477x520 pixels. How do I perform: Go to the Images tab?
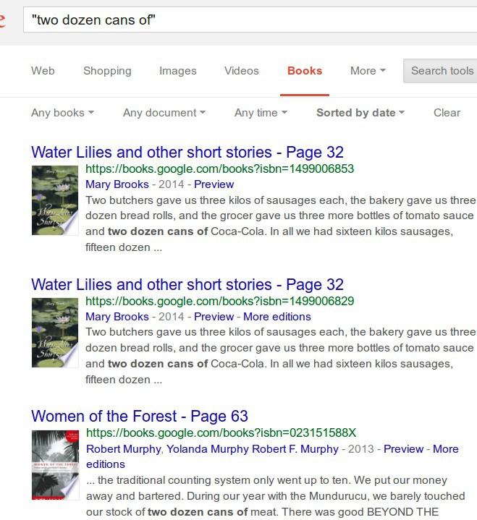pos(178,71)
